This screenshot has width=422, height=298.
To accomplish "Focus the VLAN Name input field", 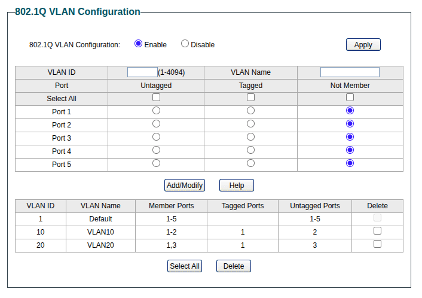I will 350,72.
